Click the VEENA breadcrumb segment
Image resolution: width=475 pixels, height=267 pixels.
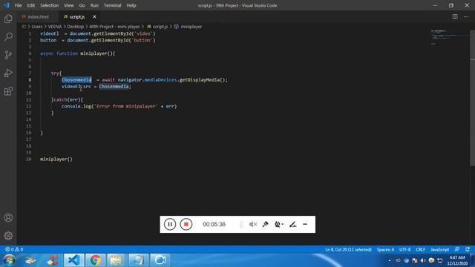coord(54,27)
